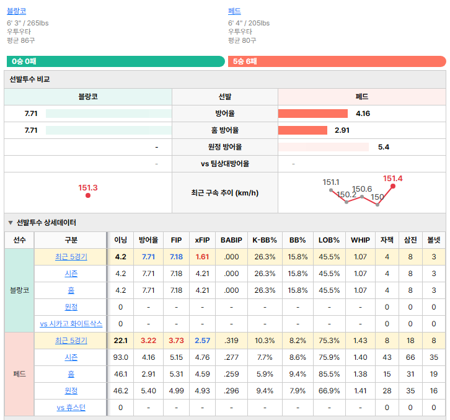Collapse the 선발투수 상세데이터 section

pyautogui.click(x=11, y=223)
